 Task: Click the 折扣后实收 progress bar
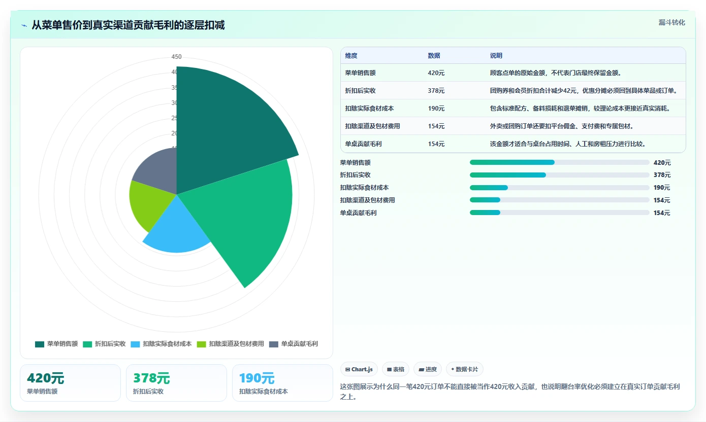click(559, 175)
